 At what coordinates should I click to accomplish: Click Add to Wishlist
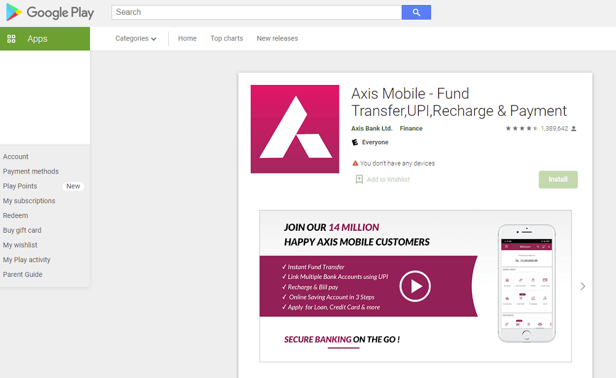pyautogui.click(x=388, y=179)
